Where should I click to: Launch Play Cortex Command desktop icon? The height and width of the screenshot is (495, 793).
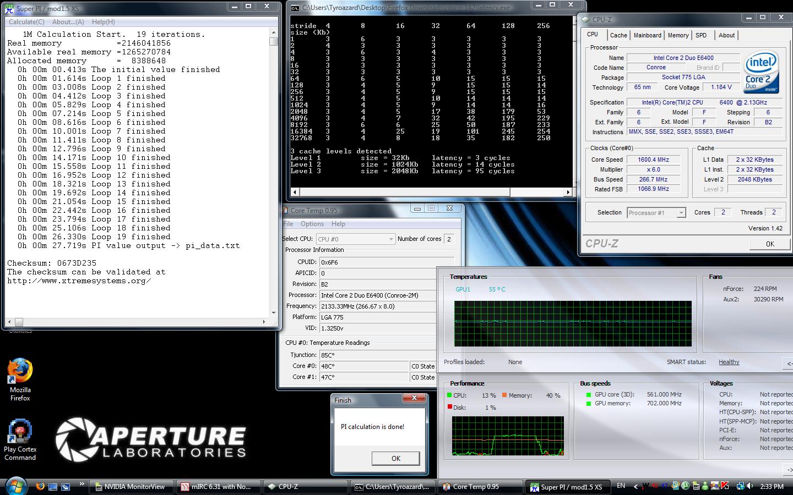pos(20,432)
